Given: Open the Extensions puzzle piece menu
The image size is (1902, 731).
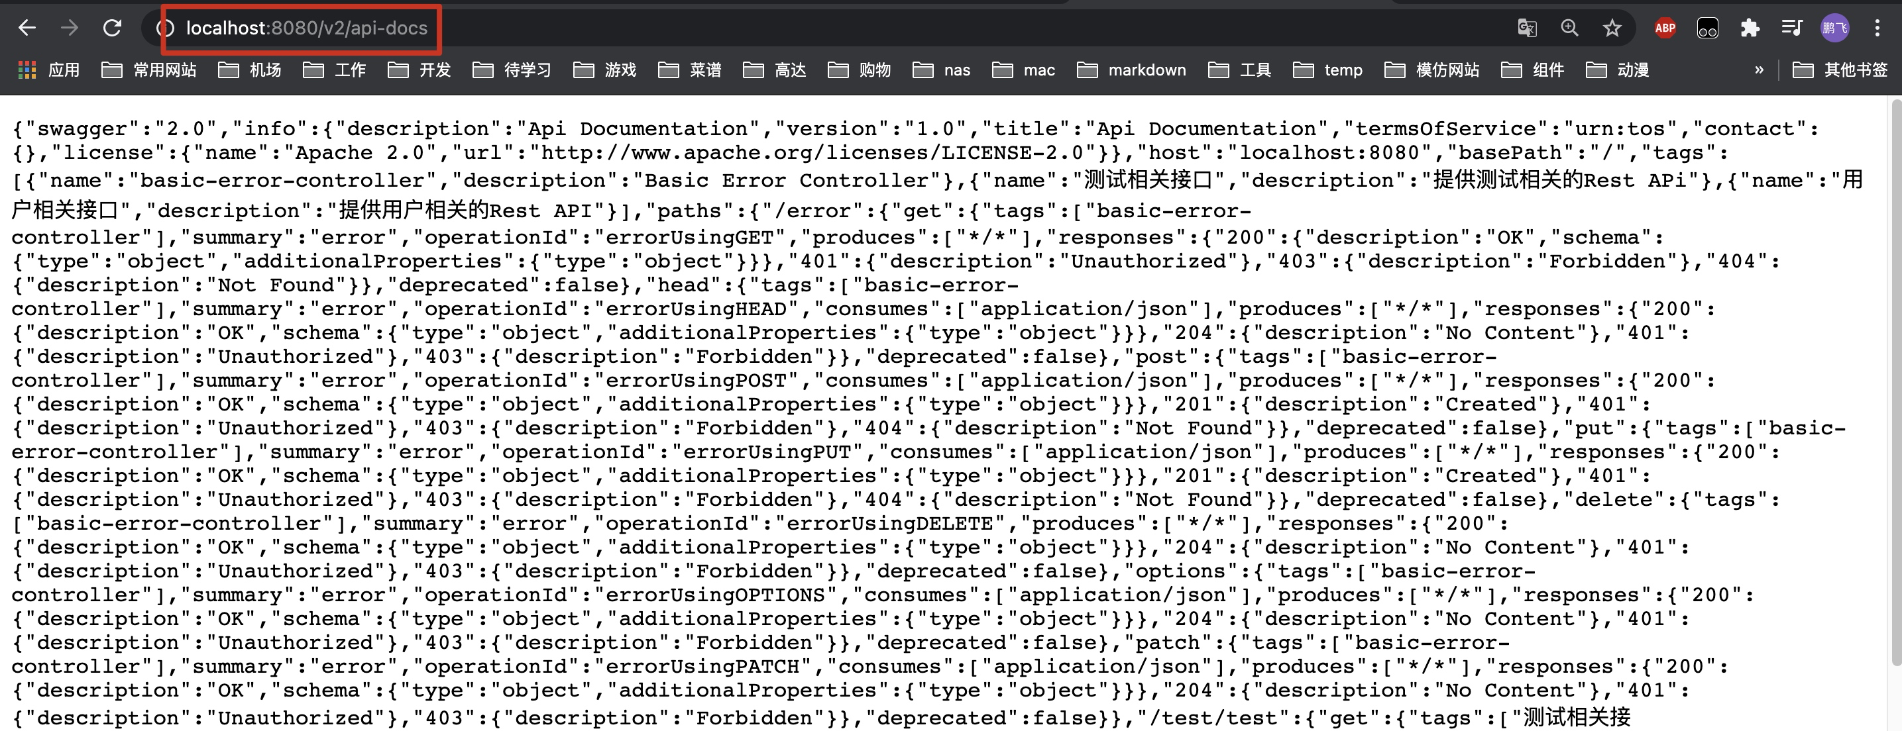Looking at the screenshot, I should (1750, 28).
